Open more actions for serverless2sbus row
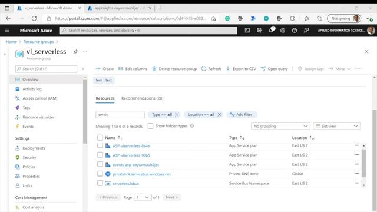Viewport: 377px width, 212px height. click(357, 183)
